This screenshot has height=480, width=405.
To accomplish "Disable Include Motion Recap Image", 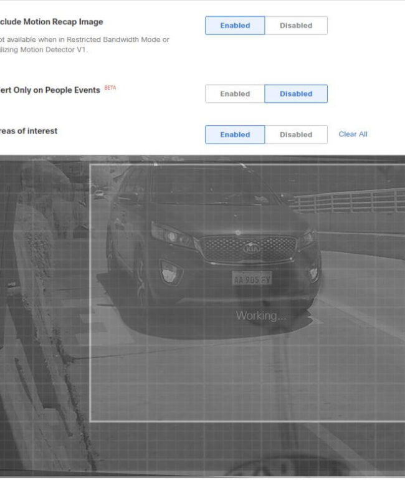I will click(296, 26).
